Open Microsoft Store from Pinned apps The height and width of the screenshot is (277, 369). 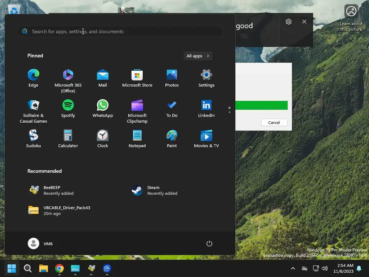137,78
